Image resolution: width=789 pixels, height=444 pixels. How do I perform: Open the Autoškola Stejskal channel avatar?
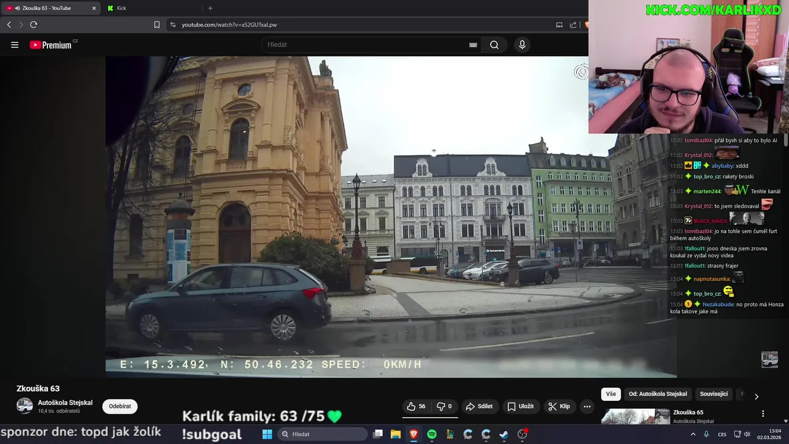point(25,406)
